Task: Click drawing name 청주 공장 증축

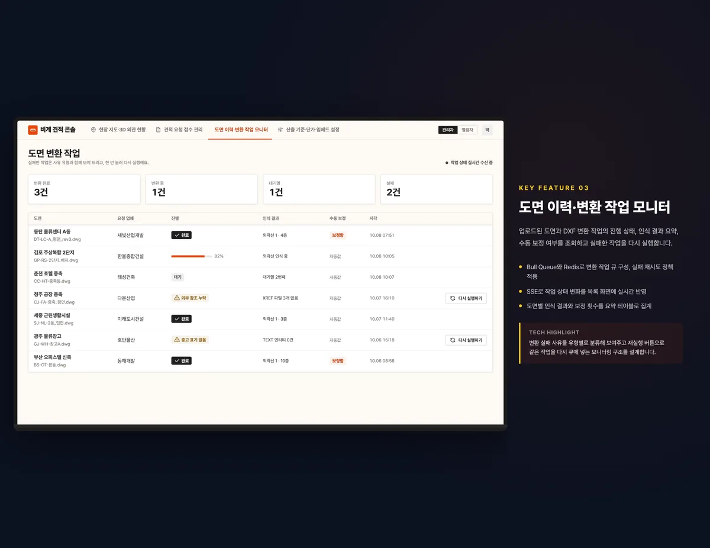Action: pos(49,295)
